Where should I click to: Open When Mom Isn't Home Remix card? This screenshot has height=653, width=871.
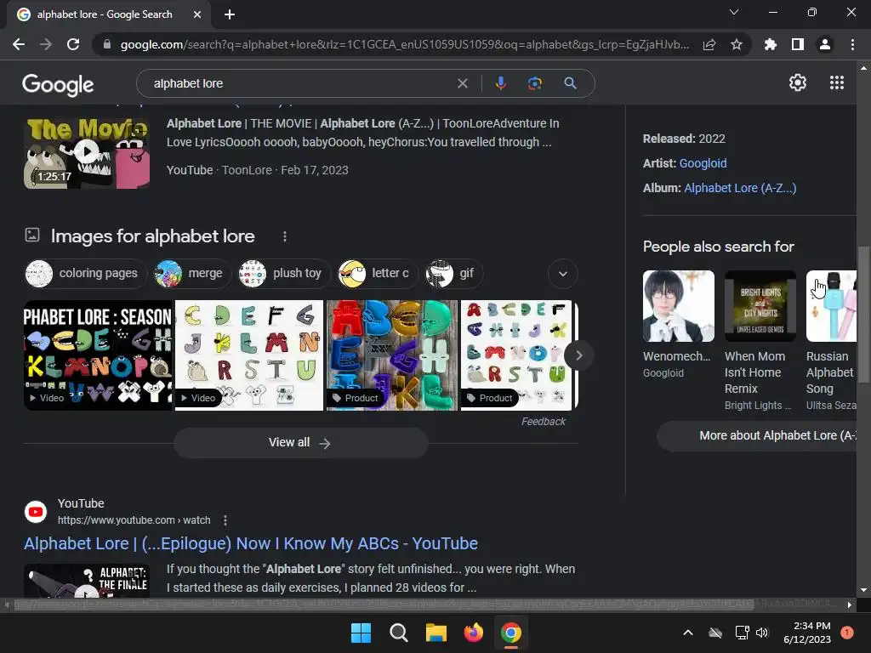click(760, 341)
